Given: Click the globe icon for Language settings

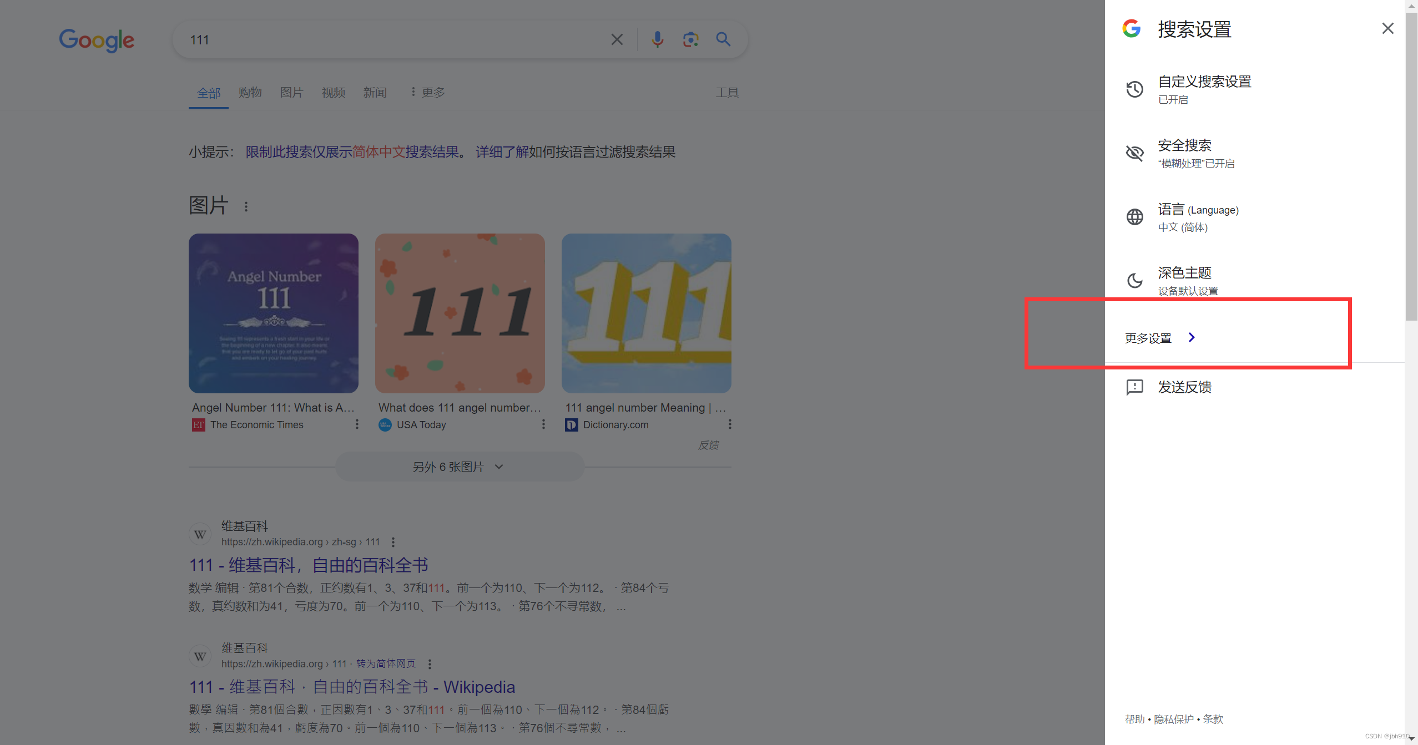Looking at the screenshot, I should tap(1134, 217).
